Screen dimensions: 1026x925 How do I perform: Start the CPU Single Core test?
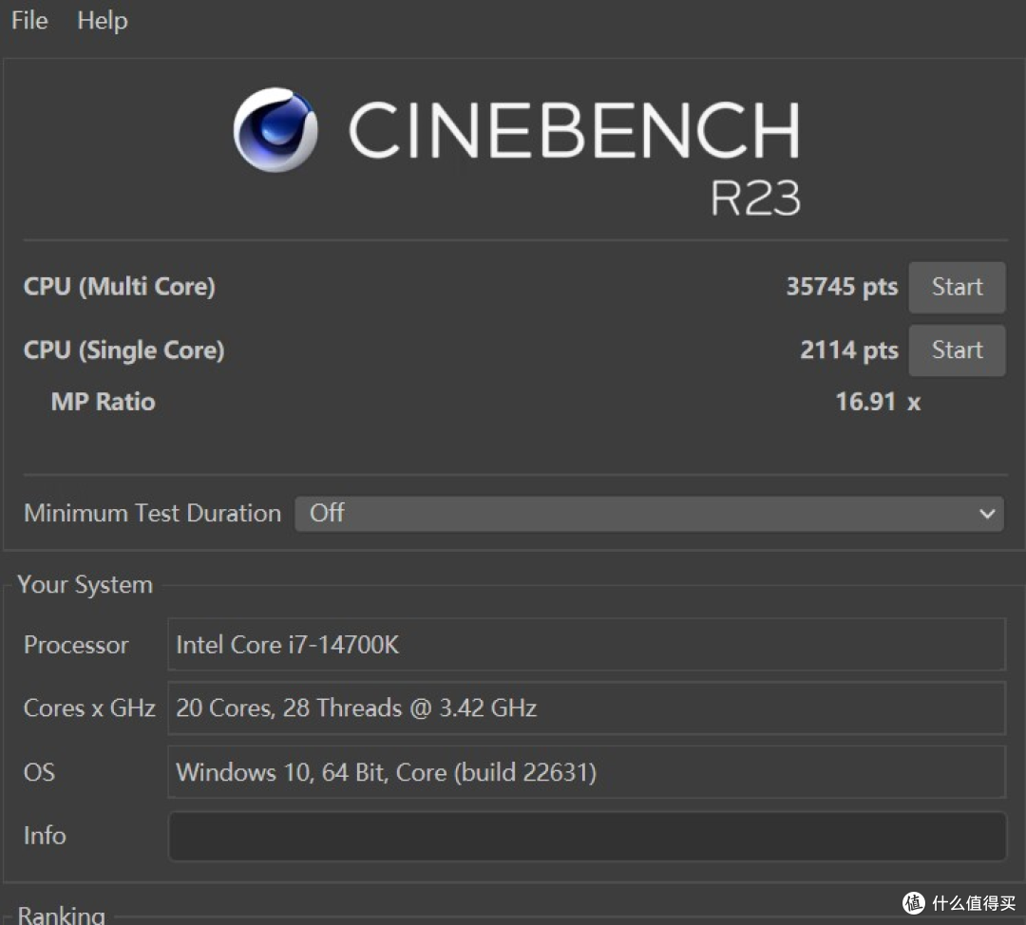[957, 350]
